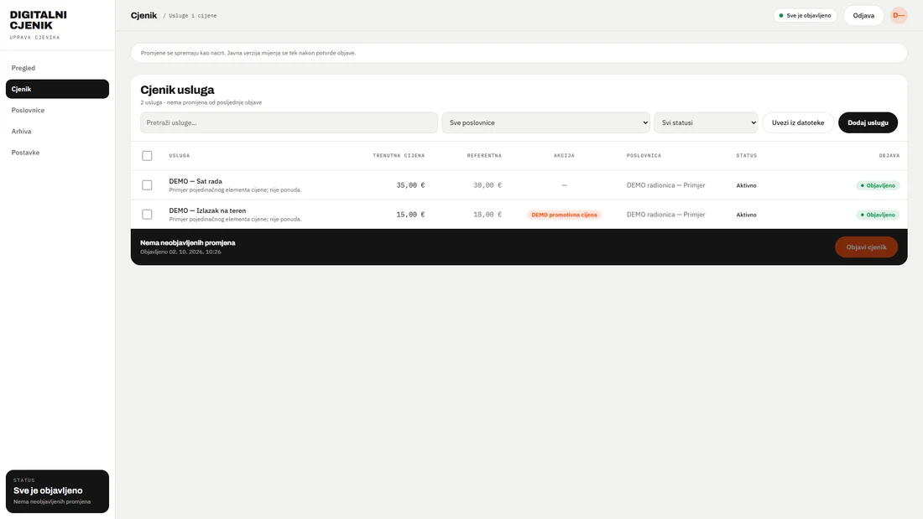Screen dimensions: 923x519
Task: Click the Objavljeno badge for DEMO — Izlazak na teren
Action: [878, 215]
